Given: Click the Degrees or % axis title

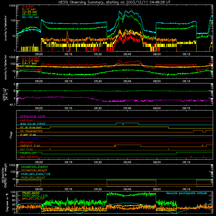Looking at the screenshot, I should click(7, 202).
